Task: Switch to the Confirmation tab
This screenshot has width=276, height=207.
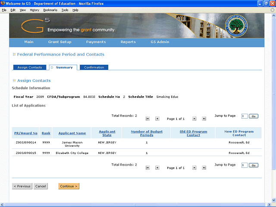Action: click(x=94, y=68)
